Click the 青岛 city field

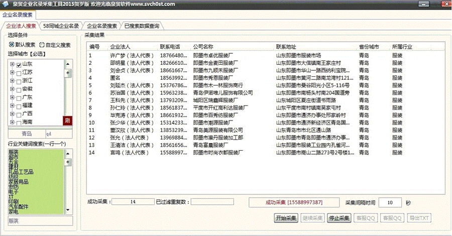click(27, 134)
